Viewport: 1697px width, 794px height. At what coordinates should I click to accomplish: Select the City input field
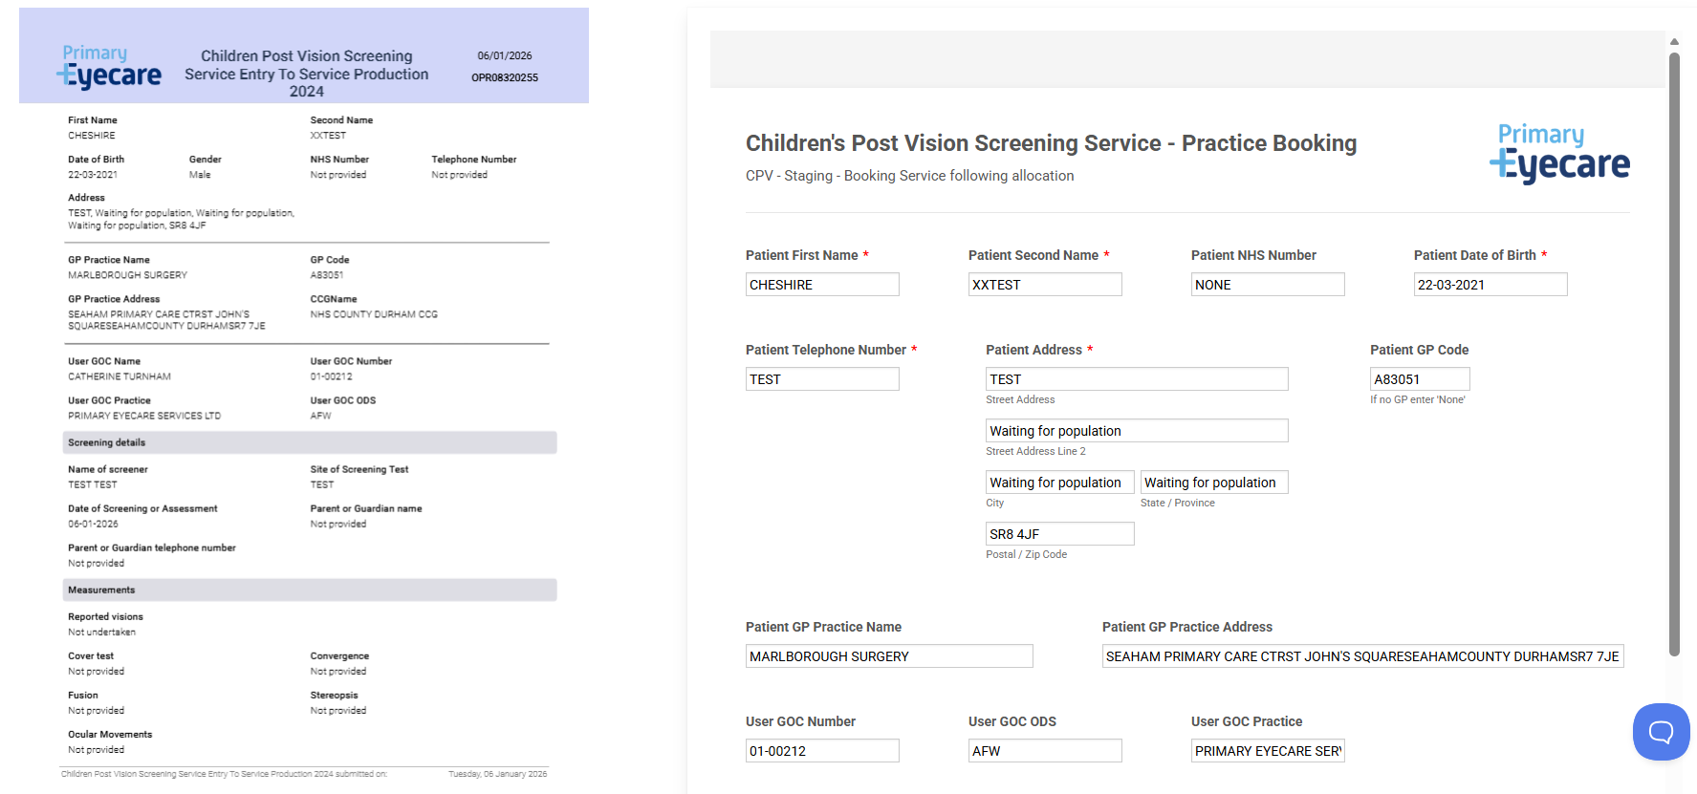[x=1059, y=483]
